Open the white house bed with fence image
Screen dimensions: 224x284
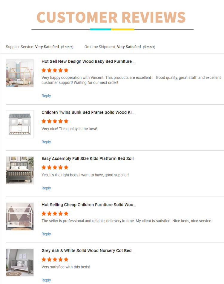pyautogui.click(x=20, y=216)
